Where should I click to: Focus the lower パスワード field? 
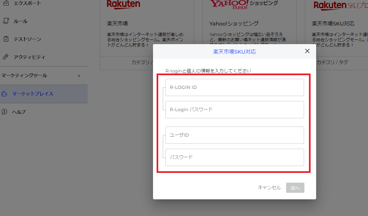235,157
